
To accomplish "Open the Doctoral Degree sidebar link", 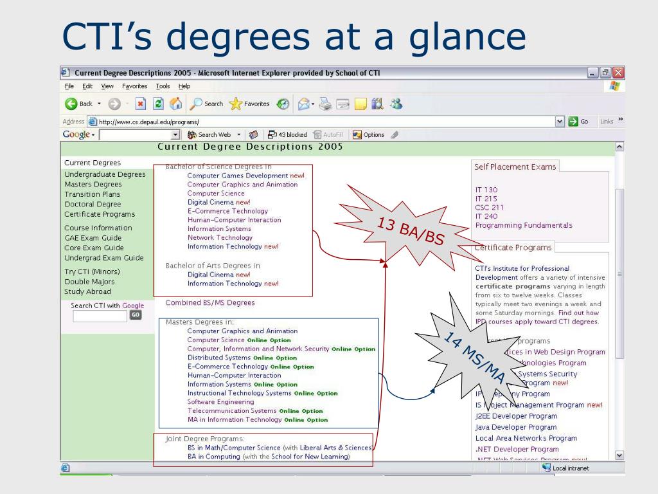I will click(93, 204).
